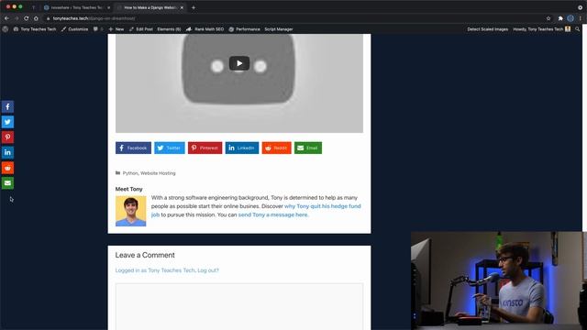Open the Performance admin bar menu

[x=245, y=29]
